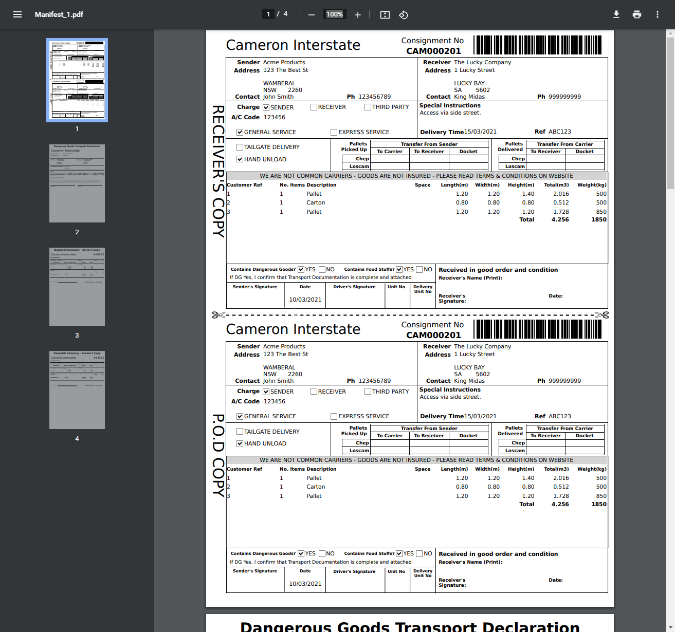Click the barcode in Receiver's Copy
This screenshot has width=675, height=632.
[x=537, y=45]
